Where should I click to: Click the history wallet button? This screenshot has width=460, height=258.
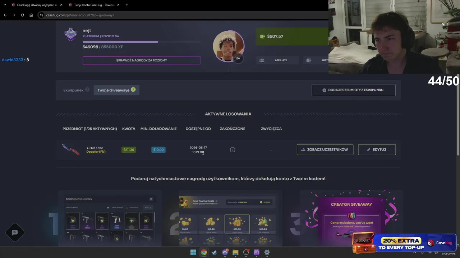pos(316,60)
